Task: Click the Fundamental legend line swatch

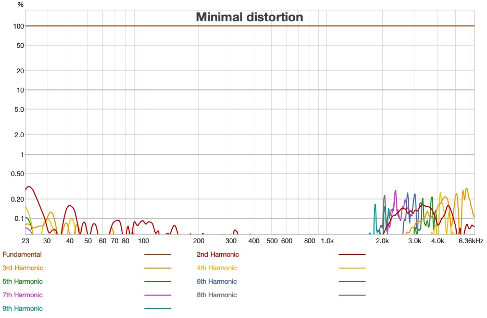Action: [159, 254]
